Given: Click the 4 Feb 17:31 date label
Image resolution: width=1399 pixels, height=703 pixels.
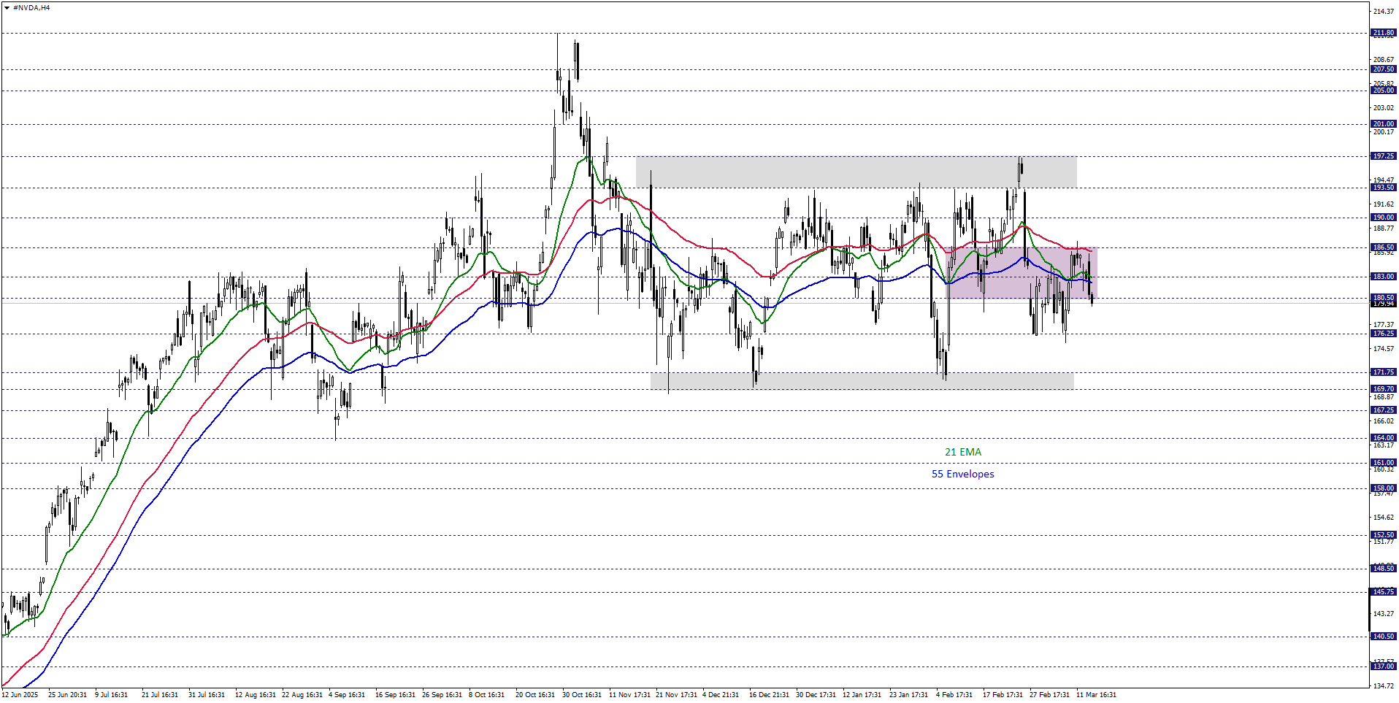Looking at the screenshot, I should pos(954,695).
